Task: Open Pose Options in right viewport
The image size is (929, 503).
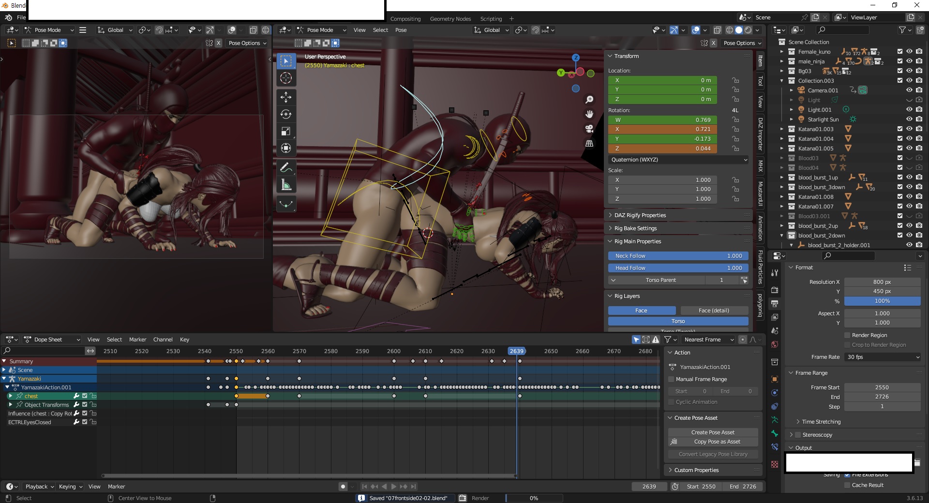Action: click(742, 43)
